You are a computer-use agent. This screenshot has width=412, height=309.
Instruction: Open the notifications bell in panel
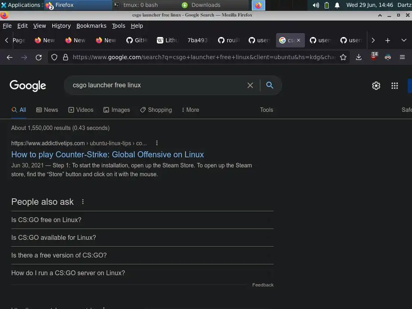pyautogui.click(x=337, y=5)
